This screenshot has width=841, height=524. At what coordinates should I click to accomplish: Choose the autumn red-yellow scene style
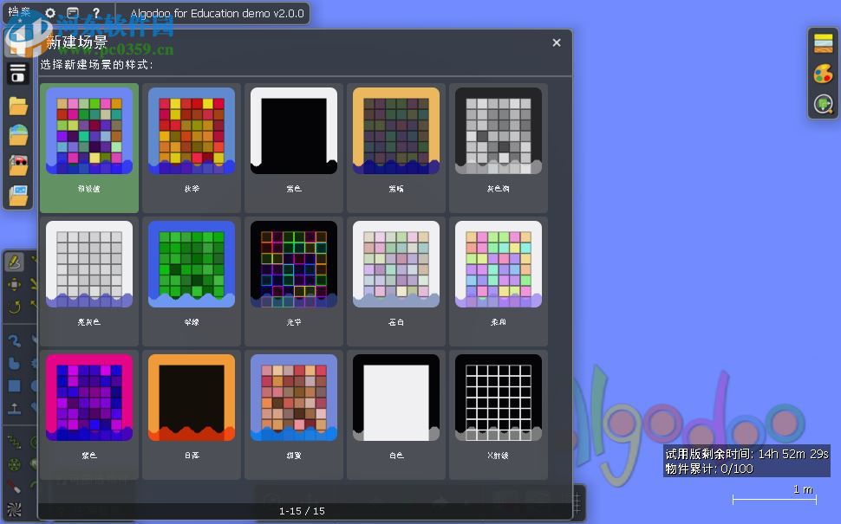tap(192, 148)
